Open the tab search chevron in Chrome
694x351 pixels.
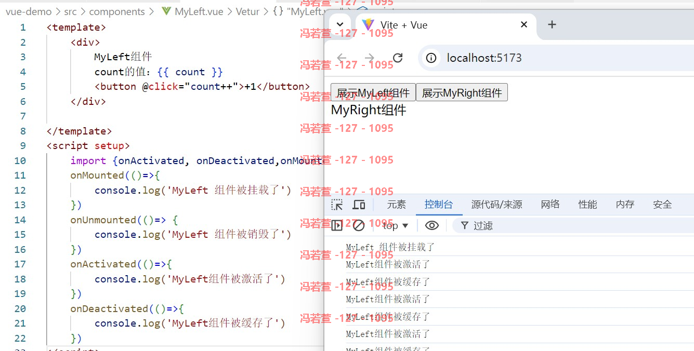tap(340, 24)
